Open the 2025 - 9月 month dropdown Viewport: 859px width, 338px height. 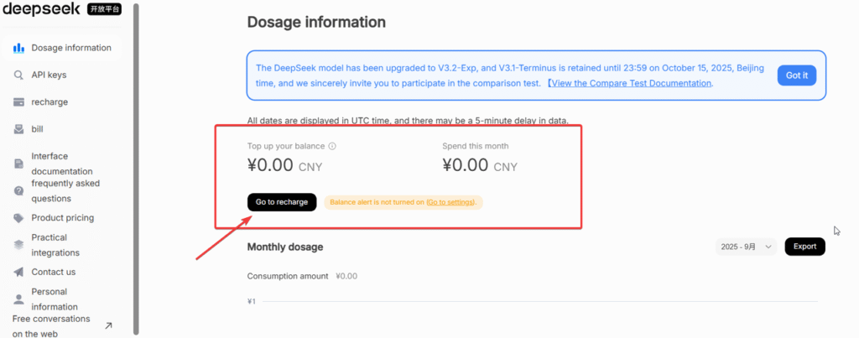point(746,247)
